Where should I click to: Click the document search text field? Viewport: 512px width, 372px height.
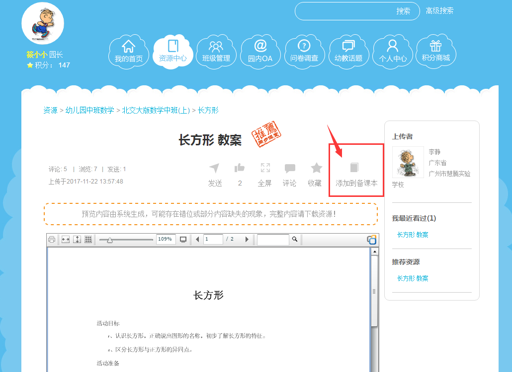point(273,240)
